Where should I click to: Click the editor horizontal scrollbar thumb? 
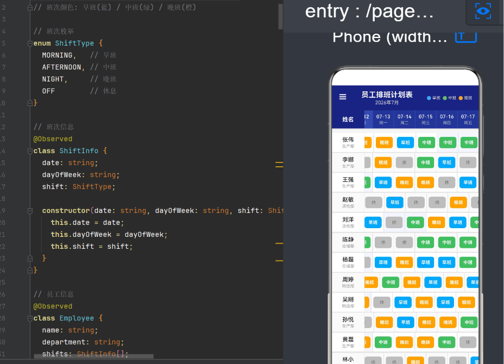[x=93, y=356]
